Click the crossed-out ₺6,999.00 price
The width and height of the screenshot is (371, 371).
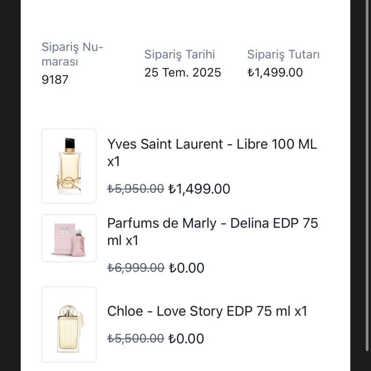click(136, 268)
